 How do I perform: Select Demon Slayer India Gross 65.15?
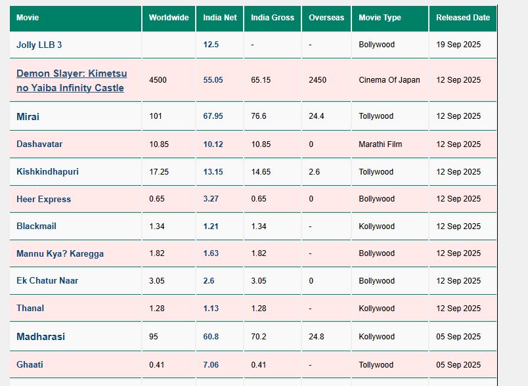[261, 80]
